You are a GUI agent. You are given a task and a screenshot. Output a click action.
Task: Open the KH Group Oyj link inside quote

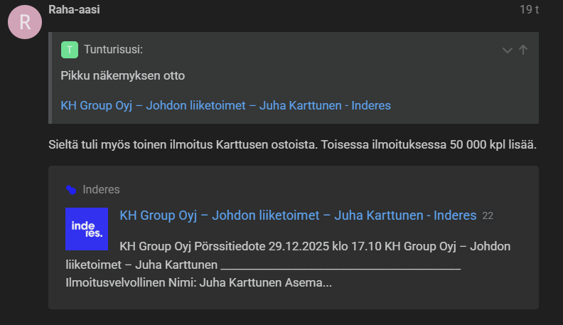[225, 105]
